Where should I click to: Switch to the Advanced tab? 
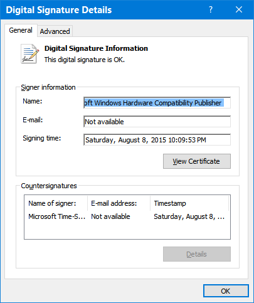55,31
